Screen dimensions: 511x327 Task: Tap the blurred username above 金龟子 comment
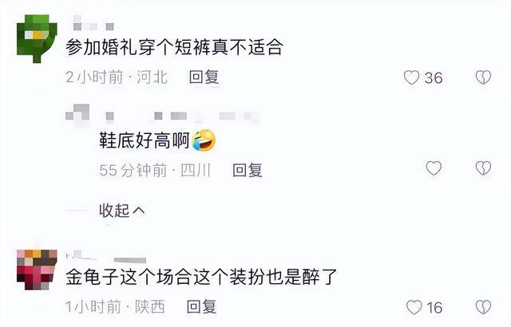click(x=106, y=257)
